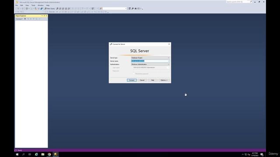
Task: Open the Server type dropdown
Action: click(x=150, y=58)
